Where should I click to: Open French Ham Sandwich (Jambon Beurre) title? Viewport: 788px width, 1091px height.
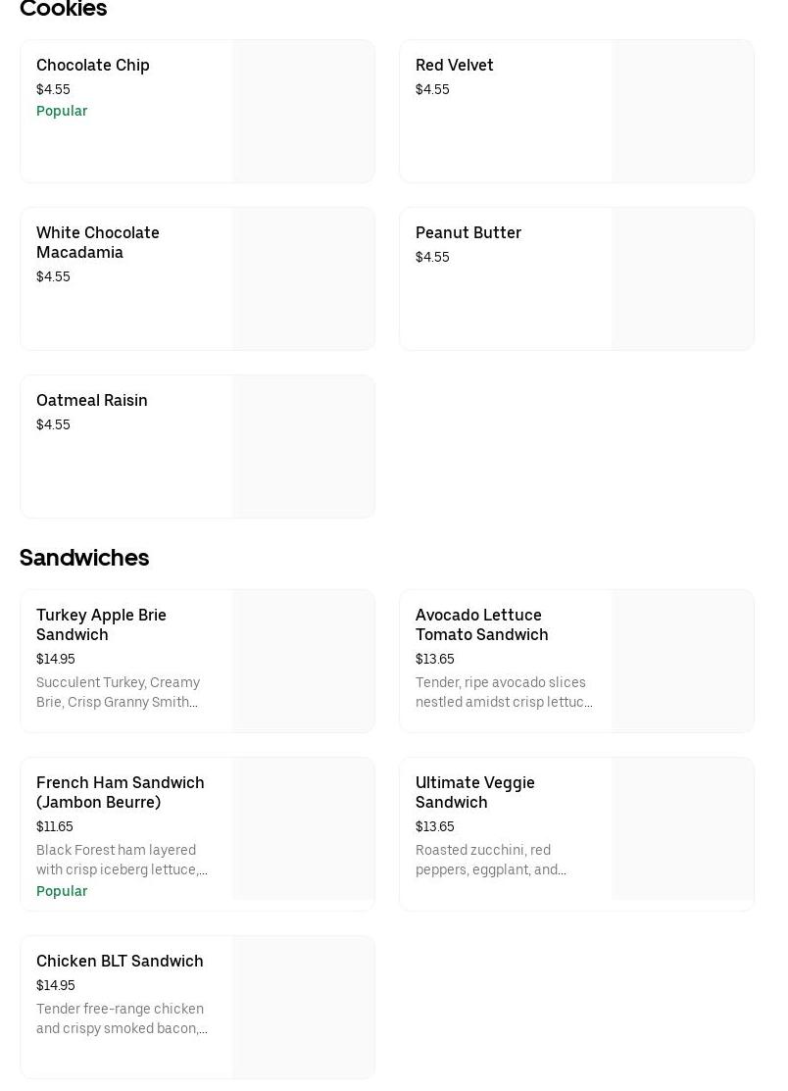[120, 792]
